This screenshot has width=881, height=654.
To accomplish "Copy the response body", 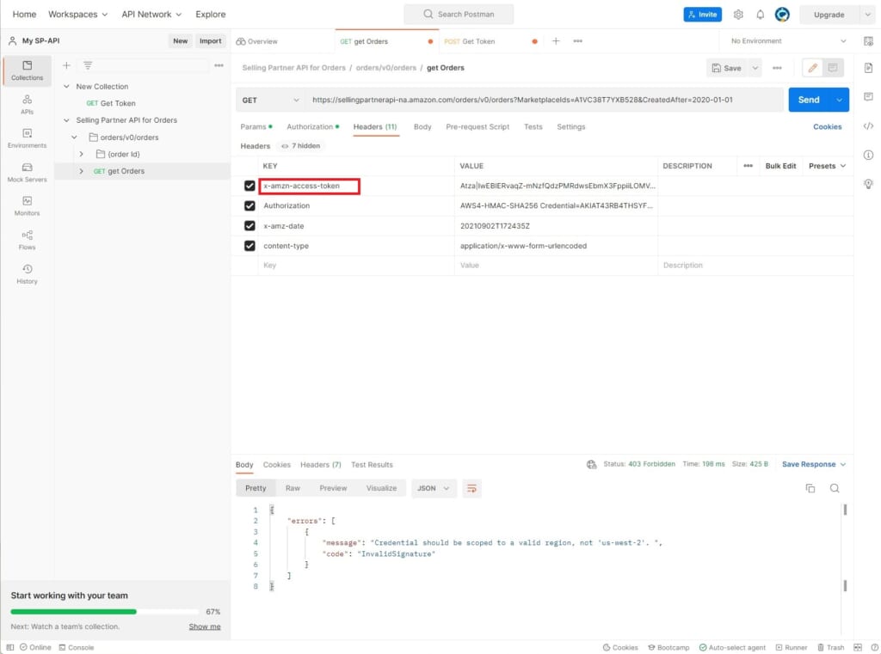I will click(x=810, y=488).
